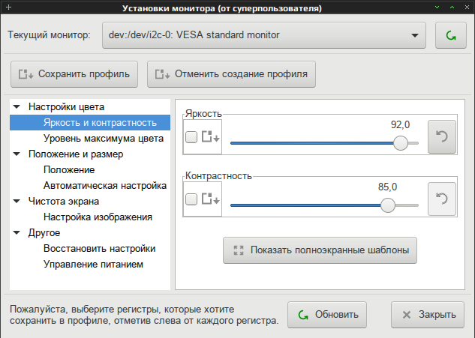
Task: Click the Обновить button
Action: point(327,315)
